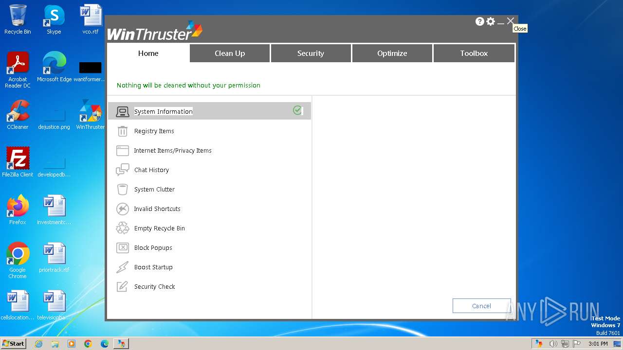Screen dimensions: 623x350
Task: Select the Block Popups label
Action: (x=153, y=248)
